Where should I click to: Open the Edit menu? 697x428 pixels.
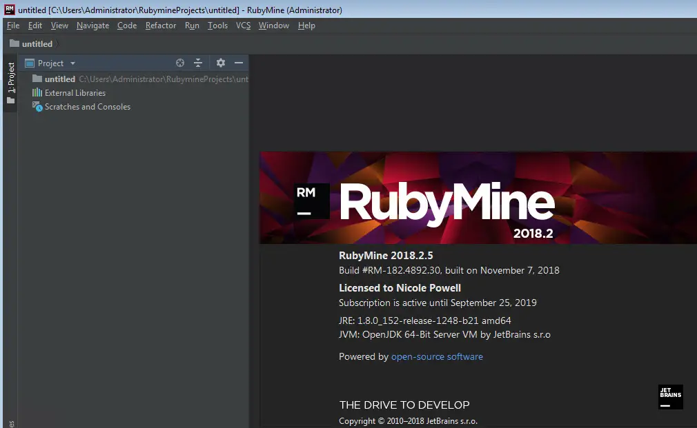[35, 26]
